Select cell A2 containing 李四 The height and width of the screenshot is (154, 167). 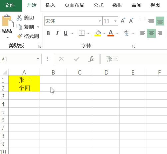coord(24,88)
